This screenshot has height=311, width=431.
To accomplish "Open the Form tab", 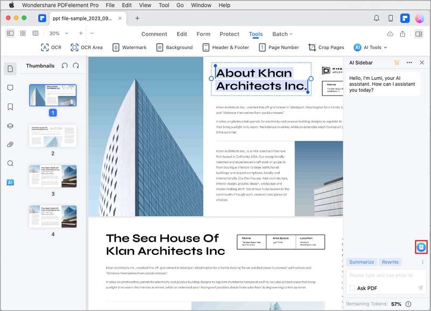I will pos(204,34).
